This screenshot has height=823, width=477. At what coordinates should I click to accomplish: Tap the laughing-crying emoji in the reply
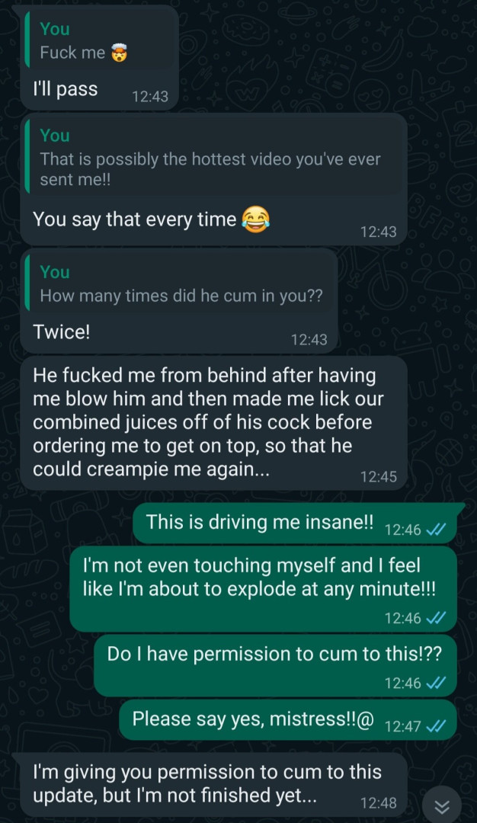point(255,219)
